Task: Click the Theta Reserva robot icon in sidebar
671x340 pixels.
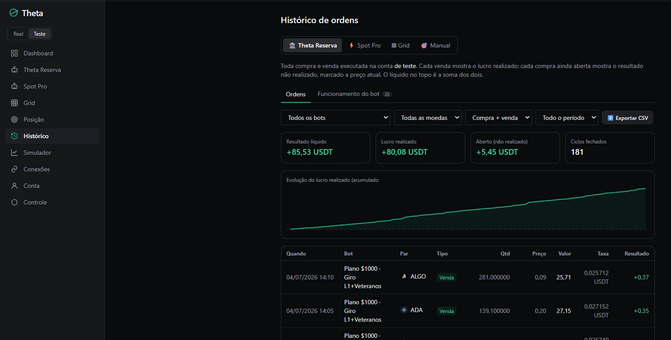Action: [x=14, y=70]
